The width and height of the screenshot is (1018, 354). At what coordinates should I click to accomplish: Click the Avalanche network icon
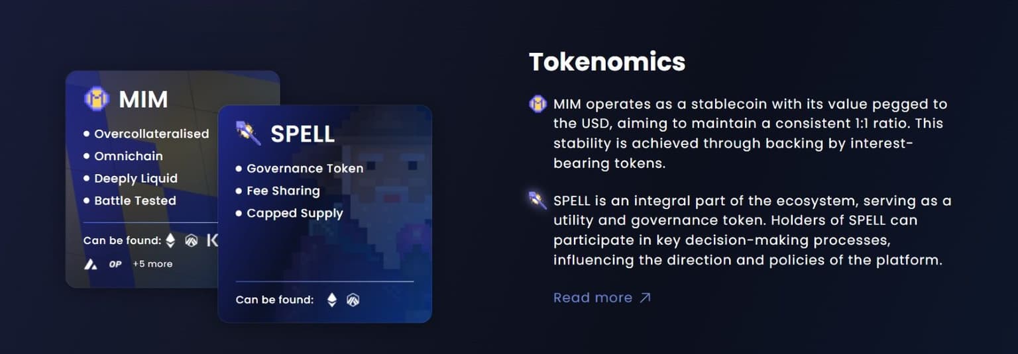click(x=90, y=264)
